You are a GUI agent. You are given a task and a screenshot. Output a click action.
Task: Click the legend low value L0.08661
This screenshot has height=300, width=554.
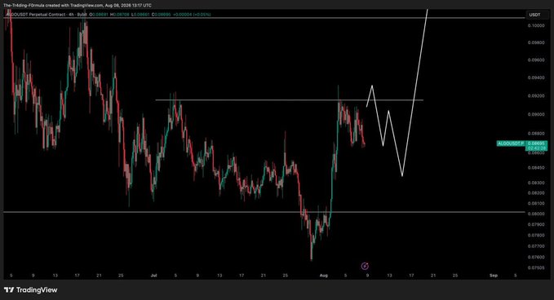pos(140,15)
